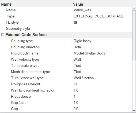The image size is (136, 113).
Task: Collapse the External Code Surface section
Action: [x=3, y=35]
